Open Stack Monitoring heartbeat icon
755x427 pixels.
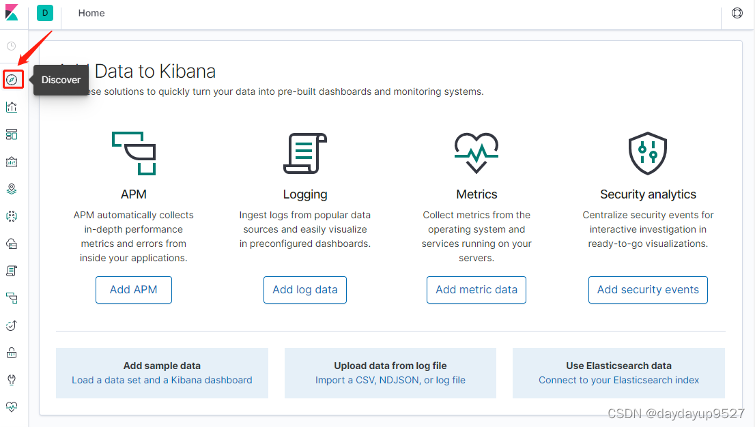(12, 407)
